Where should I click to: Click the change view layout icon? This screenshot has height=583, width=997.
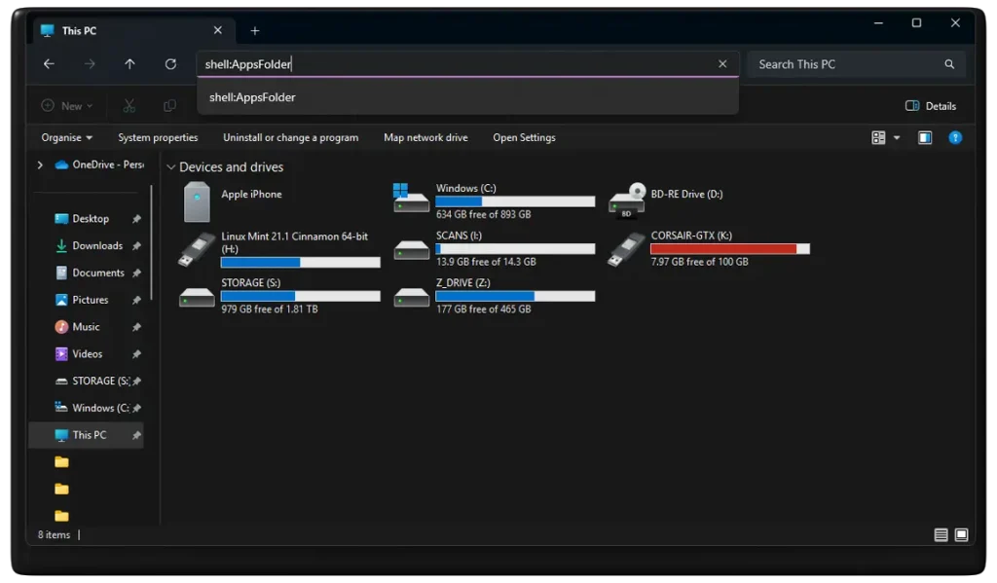(x=878, y=137)
